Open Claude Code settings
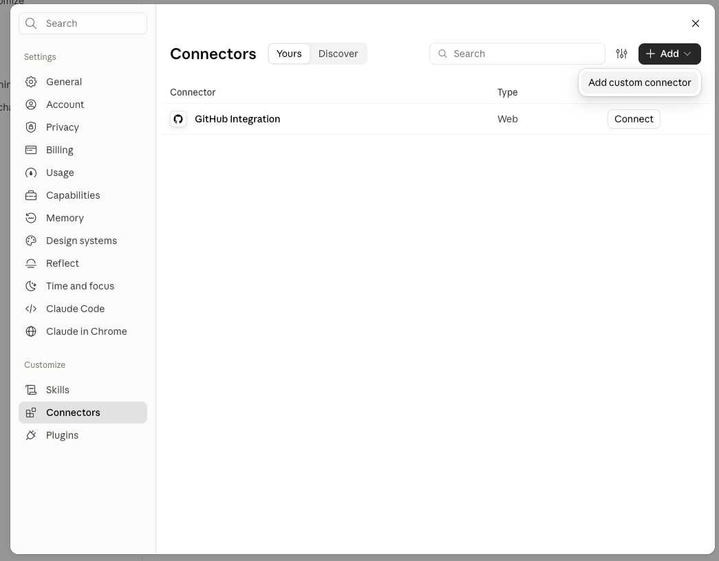 point(83,309)
